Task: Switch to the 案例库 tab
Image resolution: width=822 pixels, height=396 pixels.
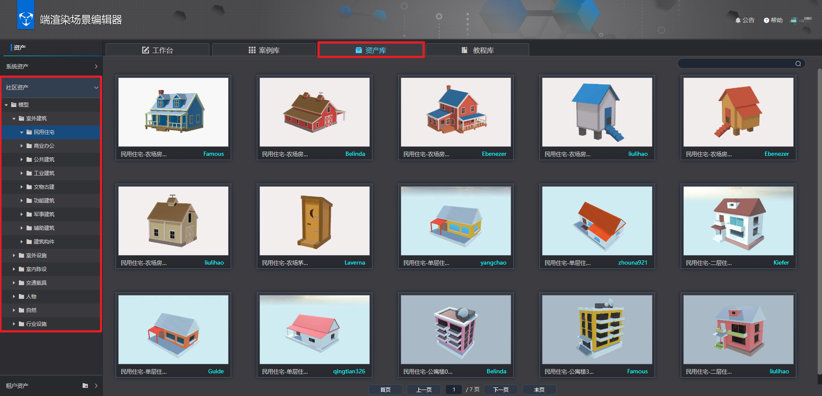Action: (264, 50)
